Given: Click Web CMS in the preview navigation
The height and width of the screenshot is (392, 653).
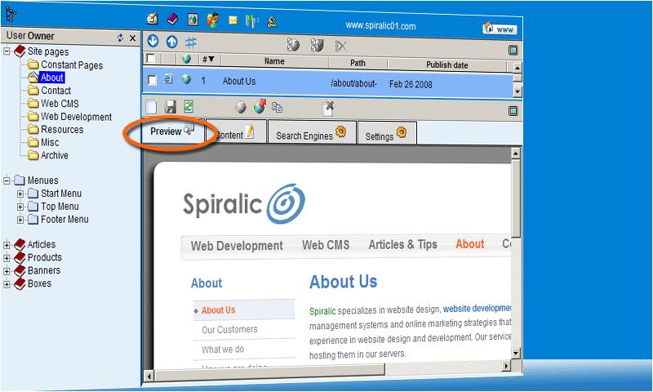Looking at the screenshot, I should point(326,245).
